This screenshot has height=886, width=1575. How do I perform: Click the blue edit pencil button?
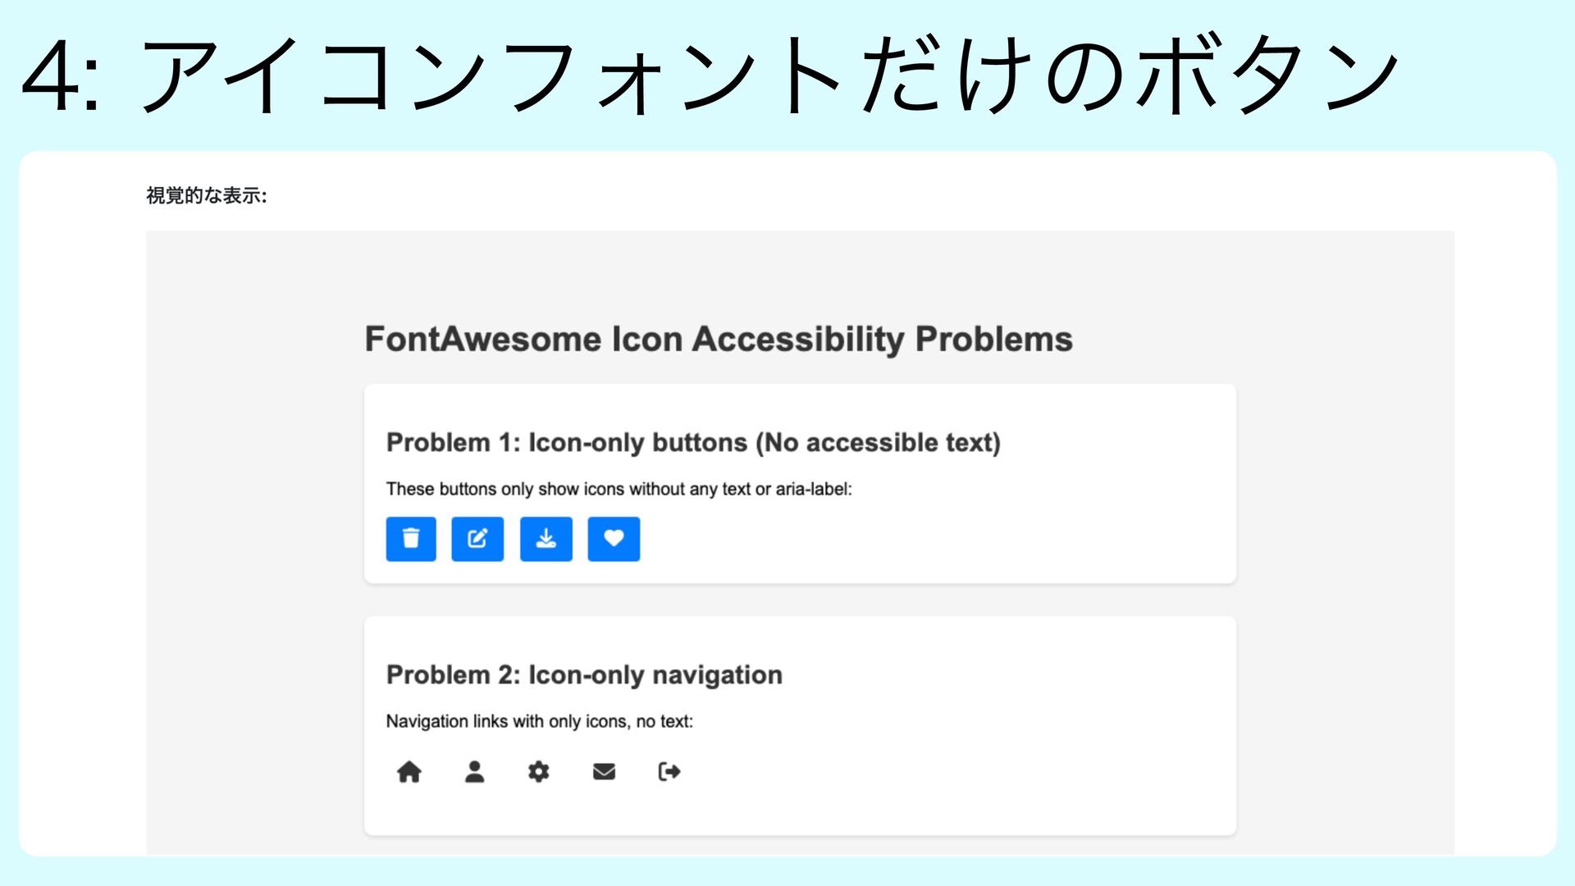pos(477,539)
